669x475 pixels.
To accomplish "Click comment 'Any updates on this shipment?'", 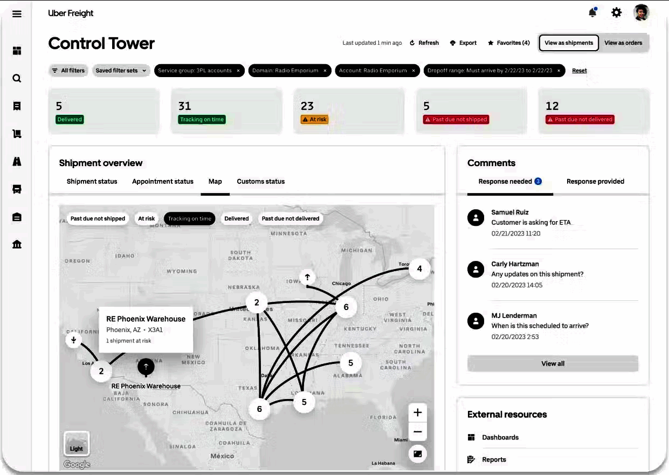I will [x=537, y=274].
